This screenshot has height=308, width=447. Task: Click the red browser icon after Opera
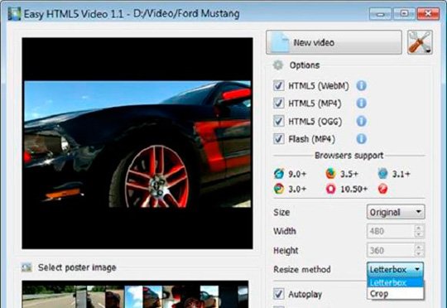click(x=382, y=189)
